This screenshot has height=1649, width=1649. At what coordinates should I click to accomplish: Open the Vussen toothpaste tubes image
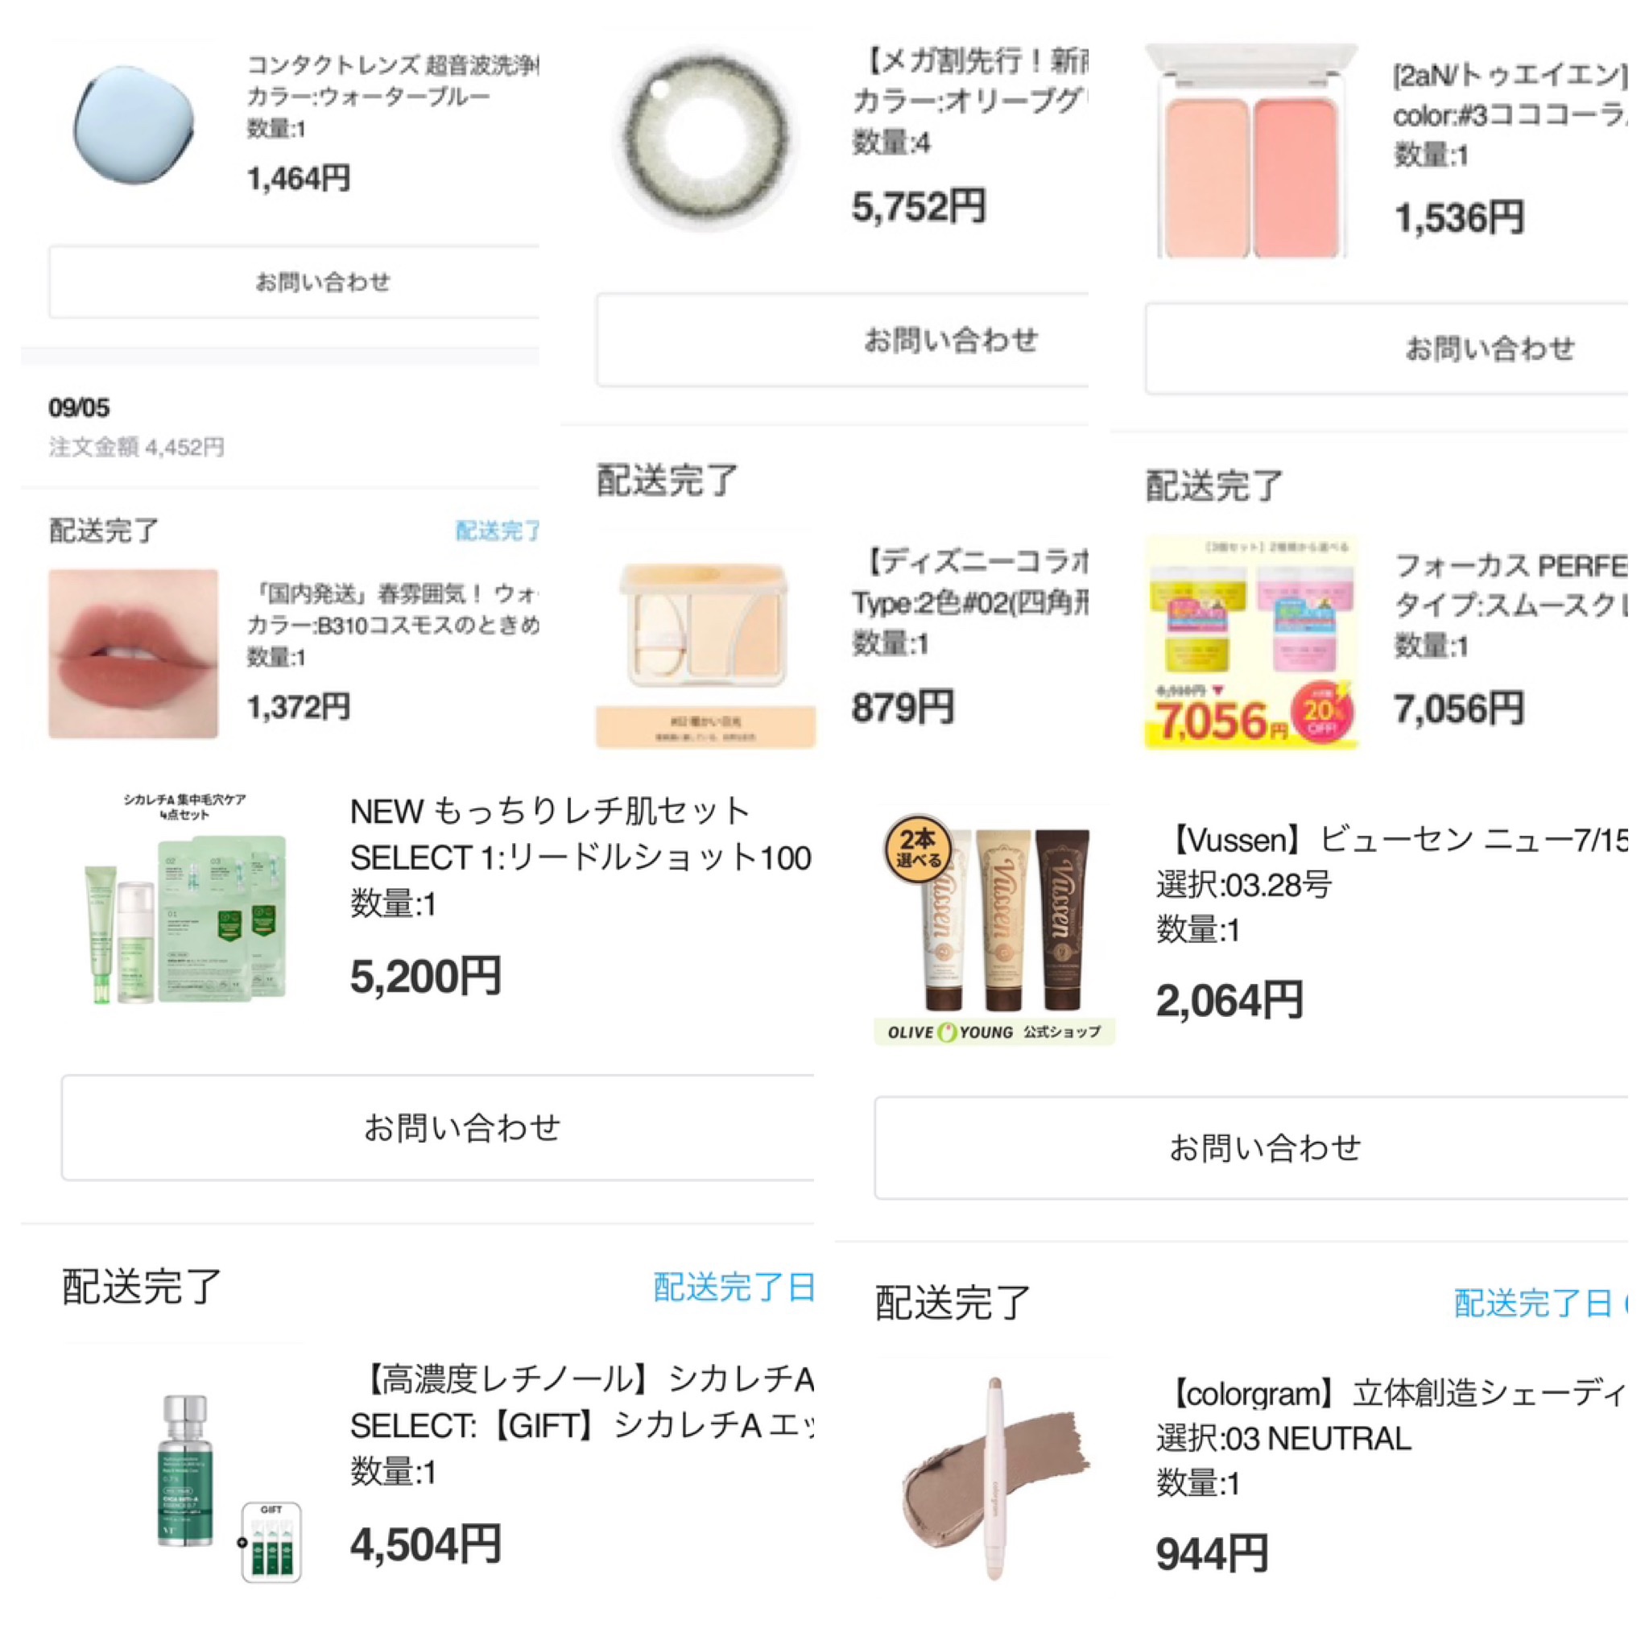click(x=994, y=925)
